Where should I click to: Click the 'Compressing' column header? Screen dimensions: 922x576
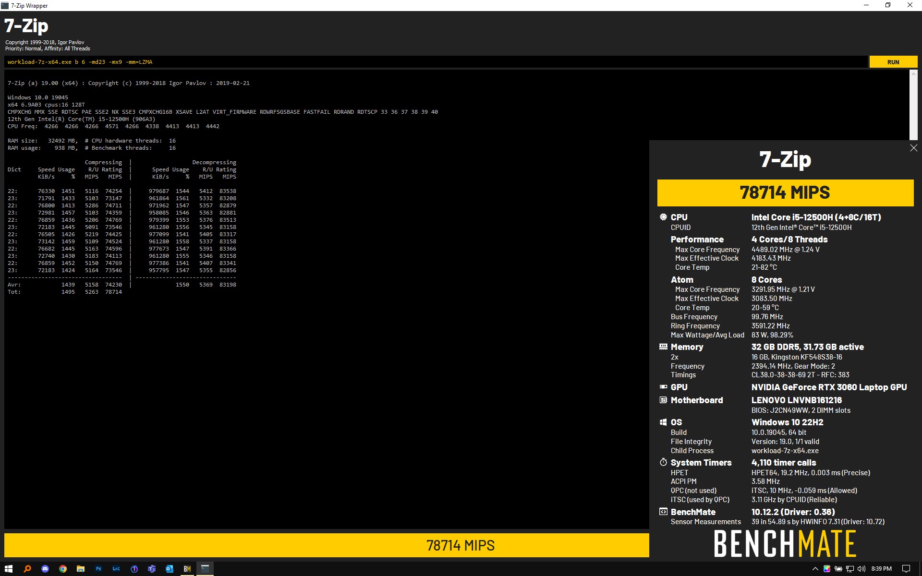(103, 162)
